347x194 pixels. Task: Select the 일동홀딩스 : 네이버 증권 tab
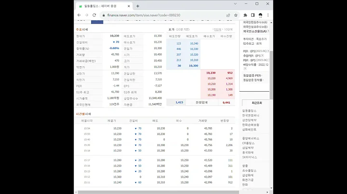(104, 6)
